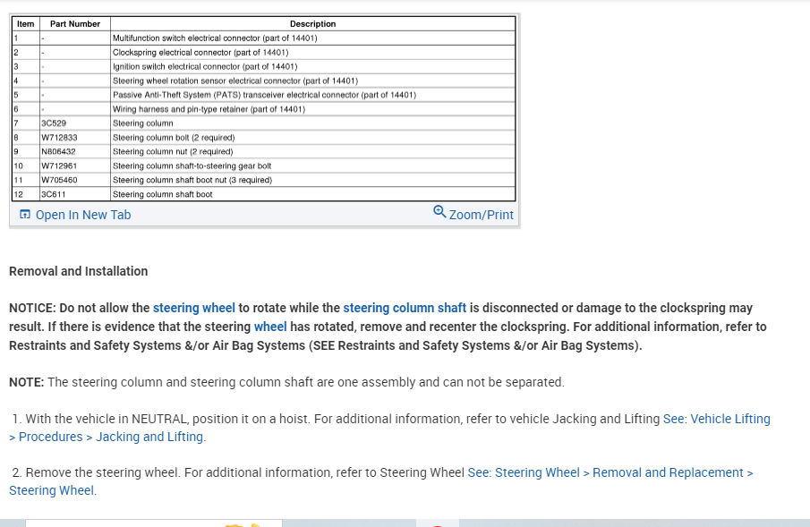Click the 'Steering column shaft boot' description in item 12
Viewport: 810px width, 527px height.
coord(163,195)
